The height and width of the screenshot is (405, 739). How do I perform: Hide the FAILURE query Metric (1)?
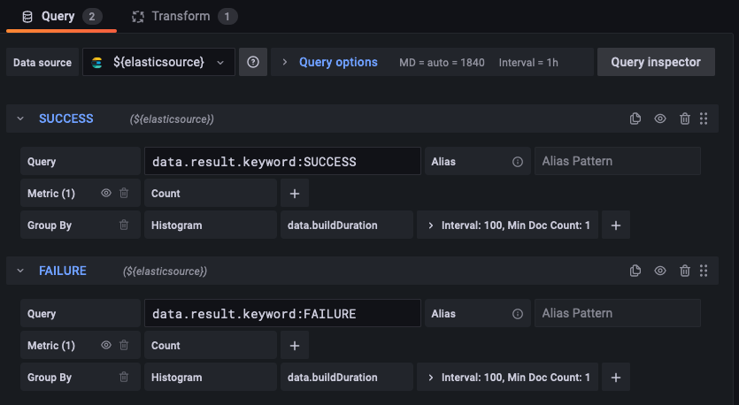[x=106, y=345]
